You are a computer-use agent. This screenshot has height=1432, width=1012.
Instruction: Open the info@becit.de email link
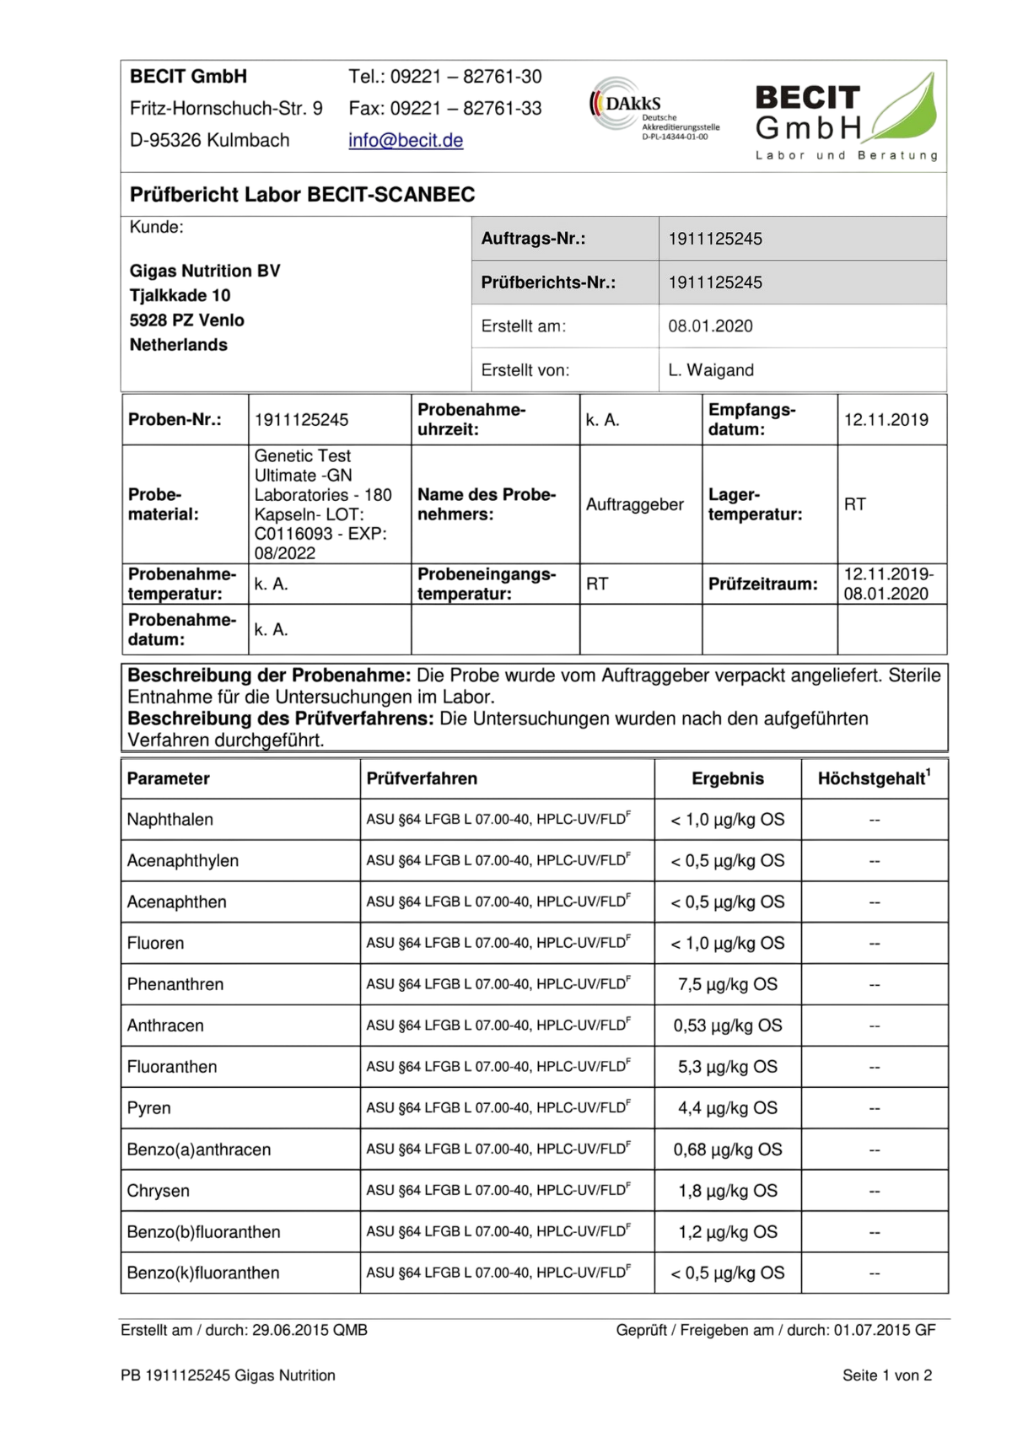tap(406, 140)
